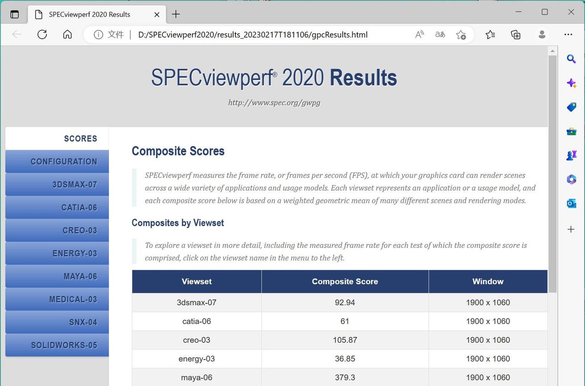The image size is (585, 386).
Task: Open the SOLIDWORKS-05 viewset tab
Action: point(57,345)
